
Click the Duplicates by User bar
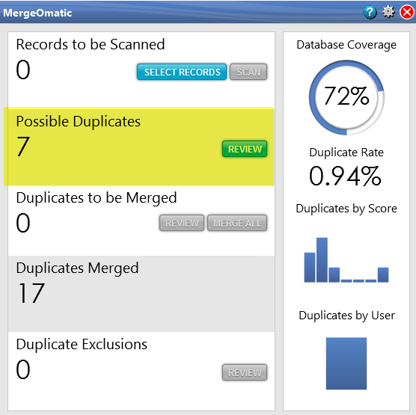[x=346, y=363]
